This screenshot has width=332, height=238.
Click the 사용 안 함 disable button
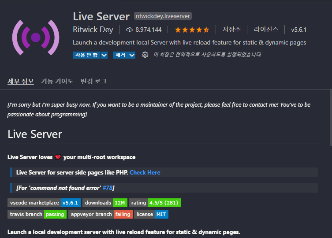(86, 55)
